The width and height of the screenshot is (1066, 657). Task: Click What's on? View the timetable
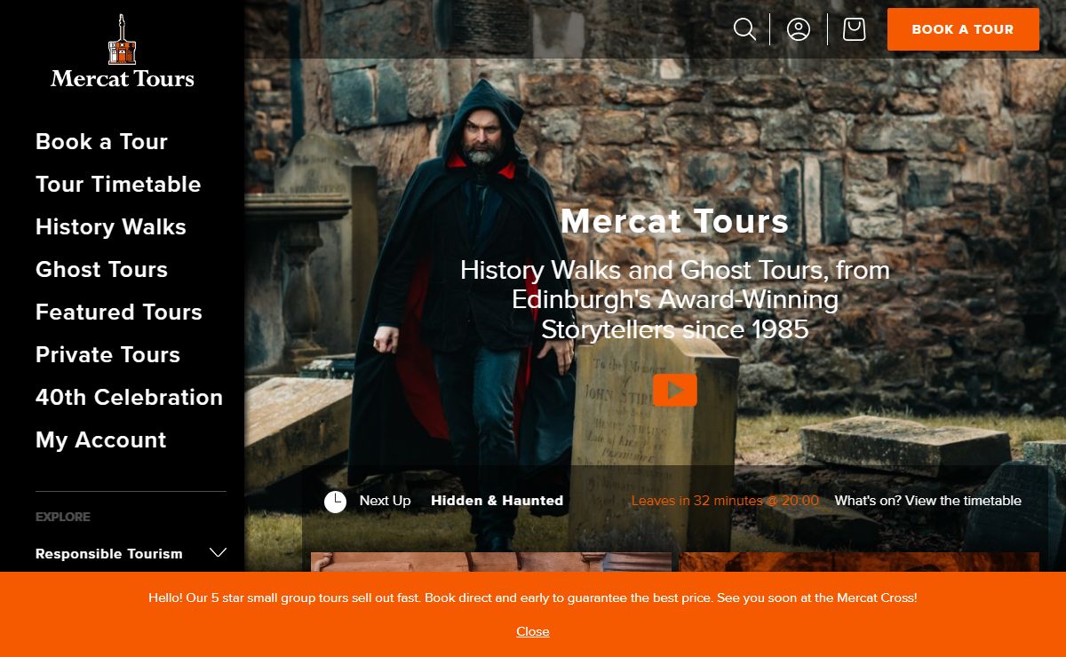[x=928, y=501]
